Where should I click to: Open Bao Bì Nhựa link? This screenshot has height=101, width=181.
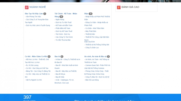(60, 74)
